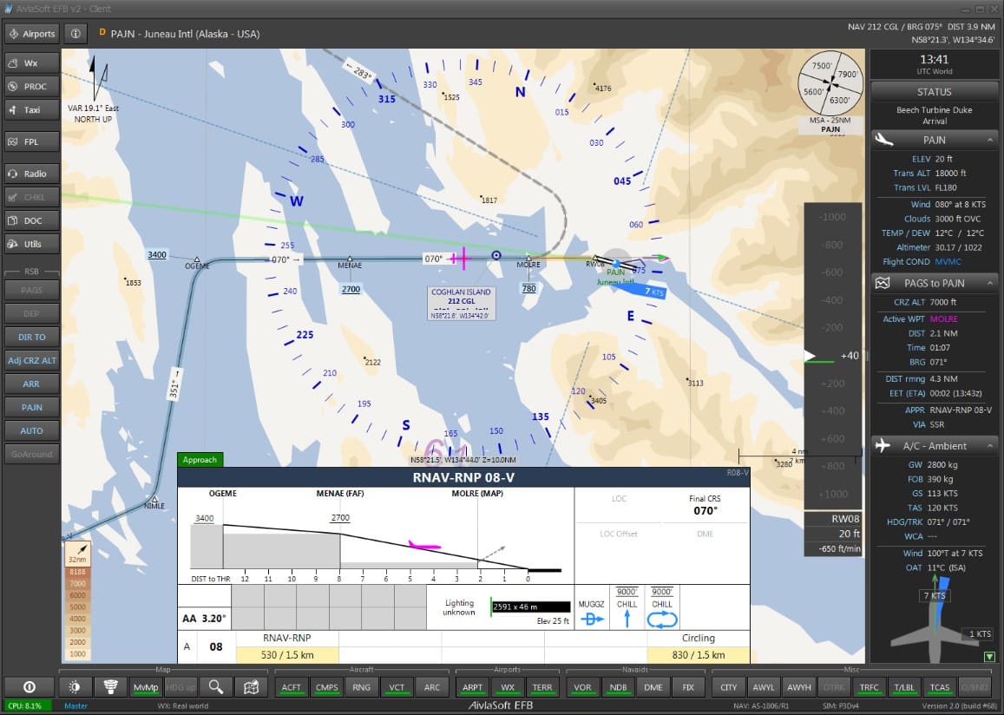
Task: Click the magnifier search icon
Action: click(x=216, y=687)
